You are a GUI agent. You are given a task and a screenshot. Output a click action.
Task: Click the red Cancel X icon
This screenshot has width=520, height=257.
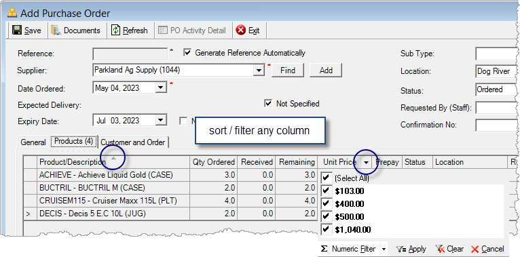(475, 249)
